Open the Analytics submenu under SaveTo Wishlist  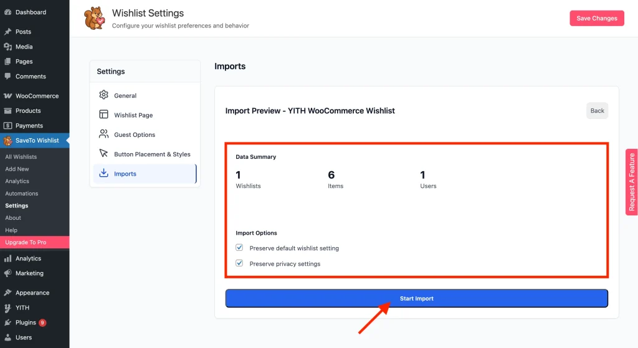tap(17, 181)
